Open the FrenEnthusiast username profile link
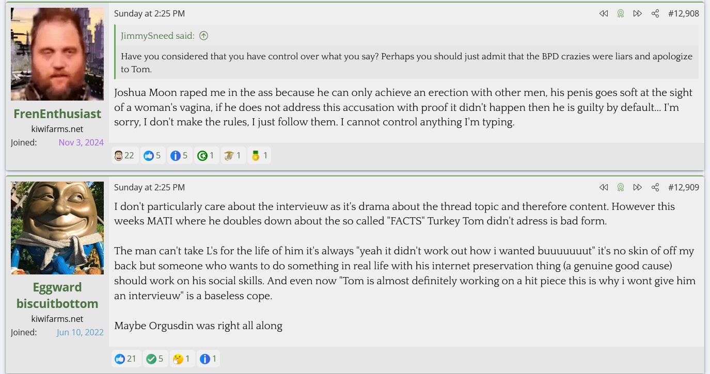The height and width of the screenshot is (374, 710). [57, 113]
